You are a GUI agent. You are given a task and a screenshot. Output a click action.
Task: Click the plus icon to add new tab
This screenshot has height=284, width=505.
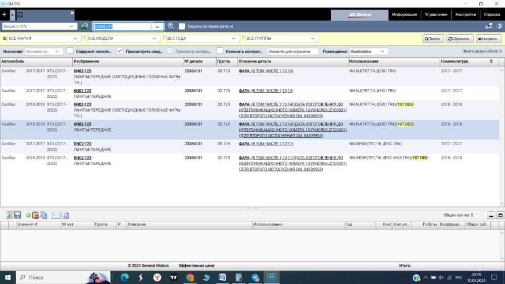click(x=5, y=15)
